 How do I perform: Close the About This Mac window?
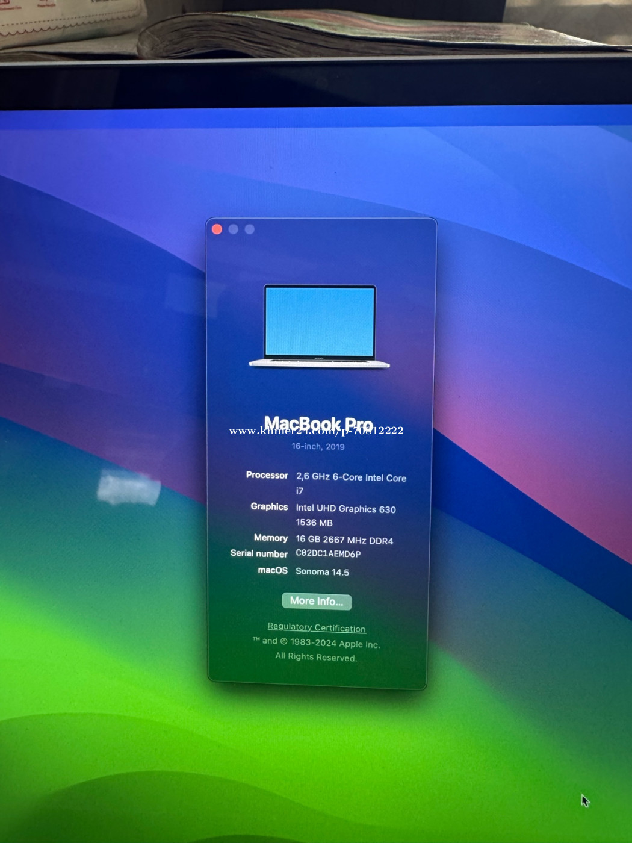[217, 229]
